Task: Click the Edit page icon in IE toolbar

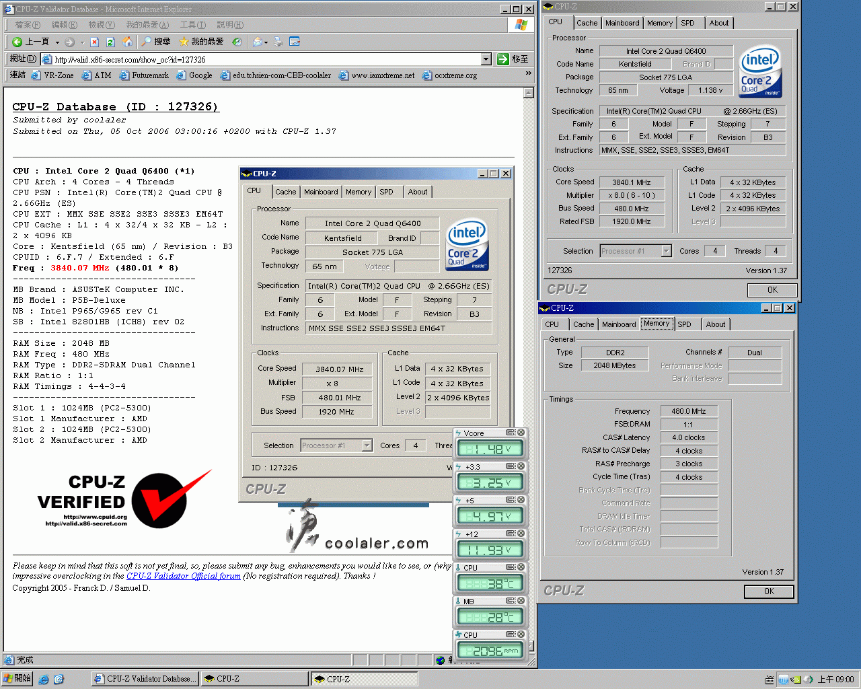Action: pyautogui.click(x=294, y=42)
